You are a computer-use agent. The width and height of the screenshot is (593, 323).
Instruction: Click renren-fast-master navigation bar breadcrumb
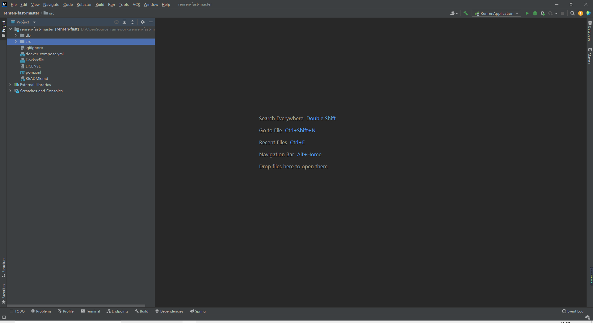click(x=21, y=13)
